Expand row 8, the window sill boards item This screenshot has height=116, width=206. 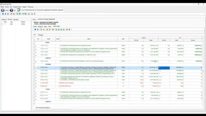click(36, 74)
